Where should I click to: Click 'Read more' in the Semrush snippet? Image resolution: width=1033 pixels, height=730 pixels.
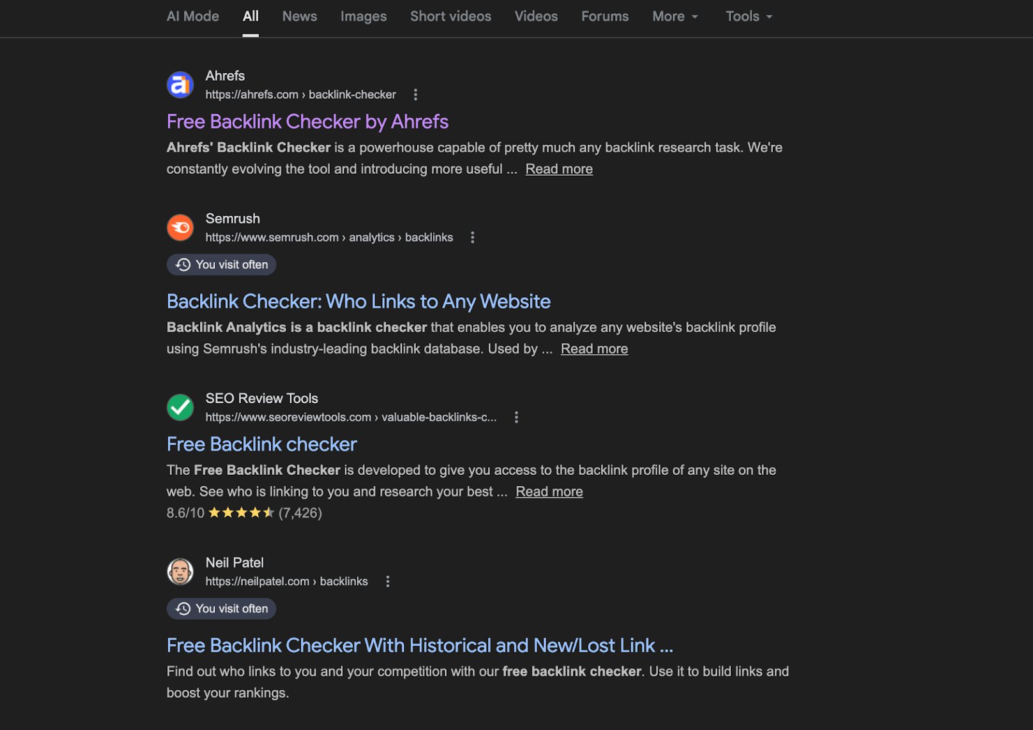coord(593,348)
